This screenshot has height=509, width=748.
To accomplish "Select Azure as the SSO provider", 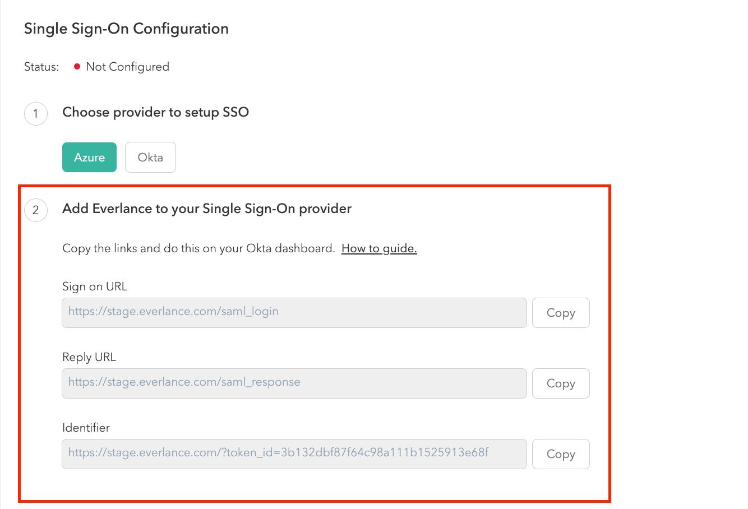I will [89, 158].
